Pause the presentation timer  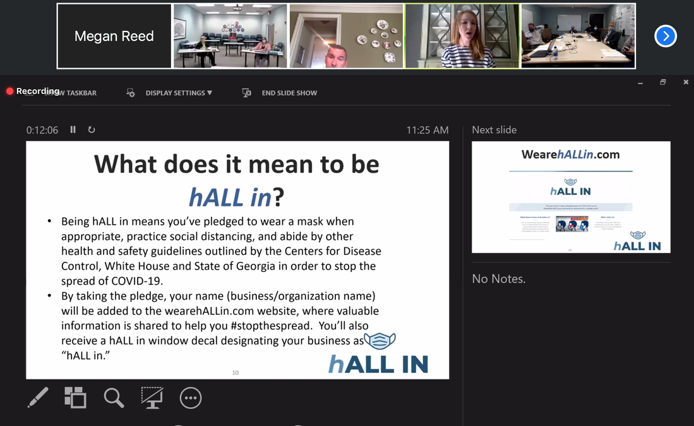point(73,129)
